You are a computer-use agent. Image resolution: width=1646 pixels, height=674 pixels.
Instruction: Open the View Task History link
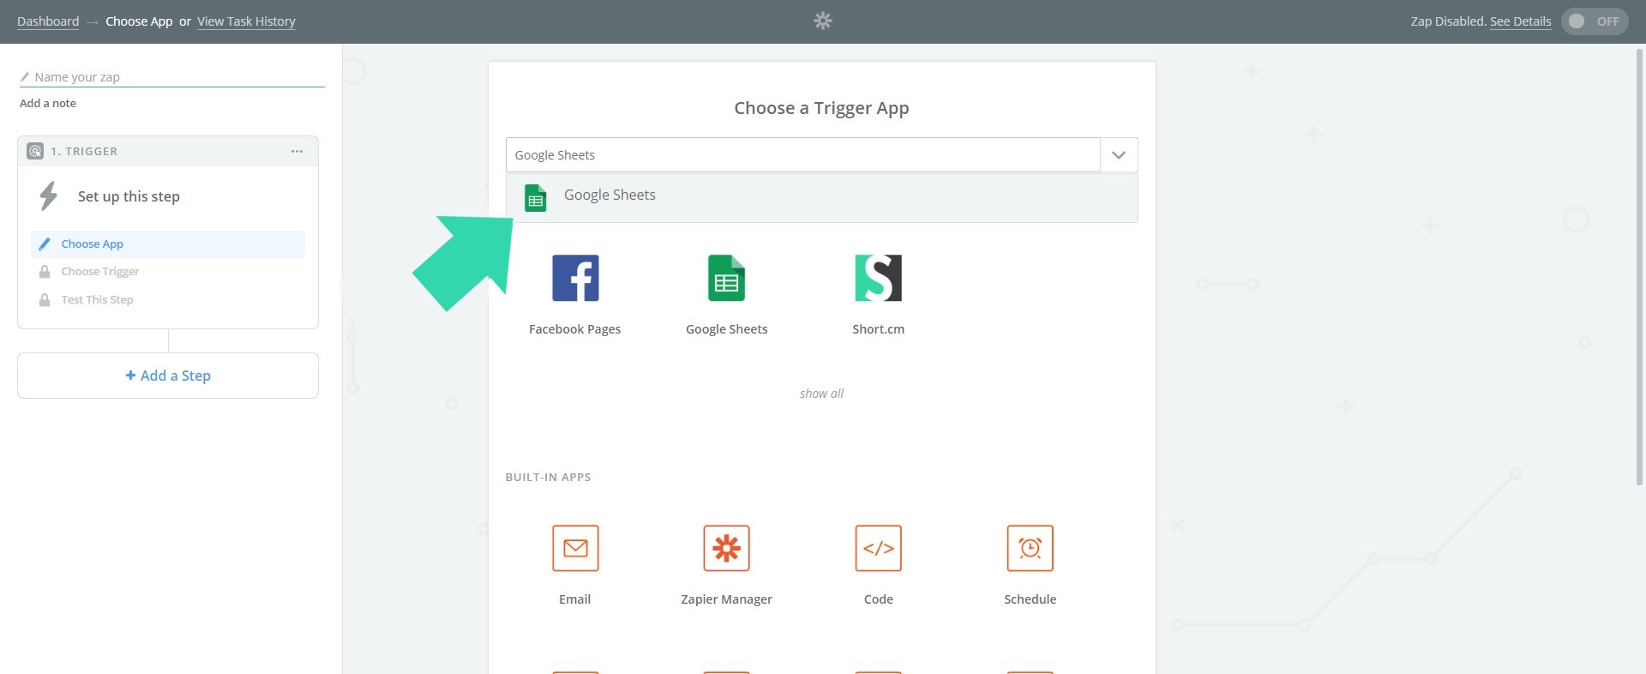coord(246,21)
